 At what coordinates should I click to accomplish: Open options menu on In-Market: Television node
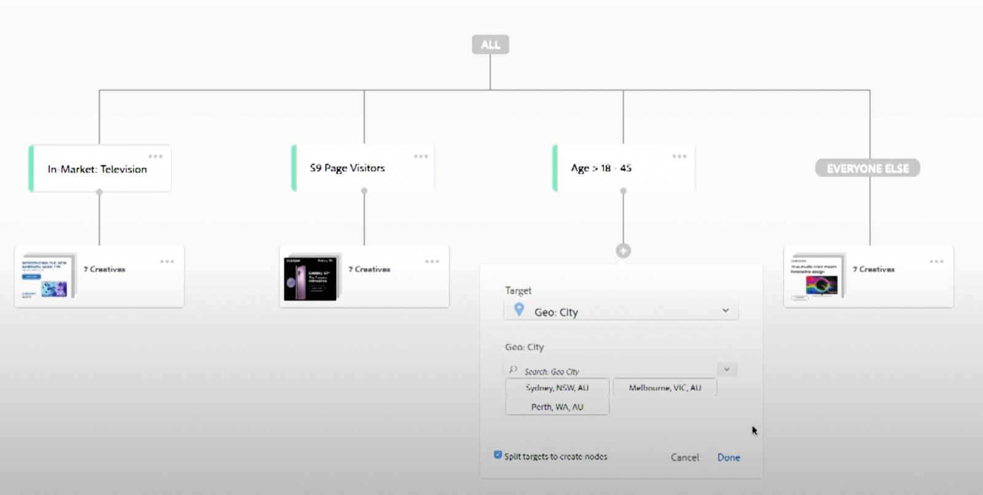155,157
